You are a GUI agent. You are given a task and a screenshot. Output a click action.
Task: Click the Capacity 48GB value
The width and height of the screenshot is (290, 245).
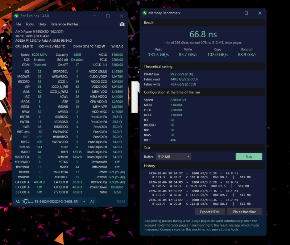77,55
